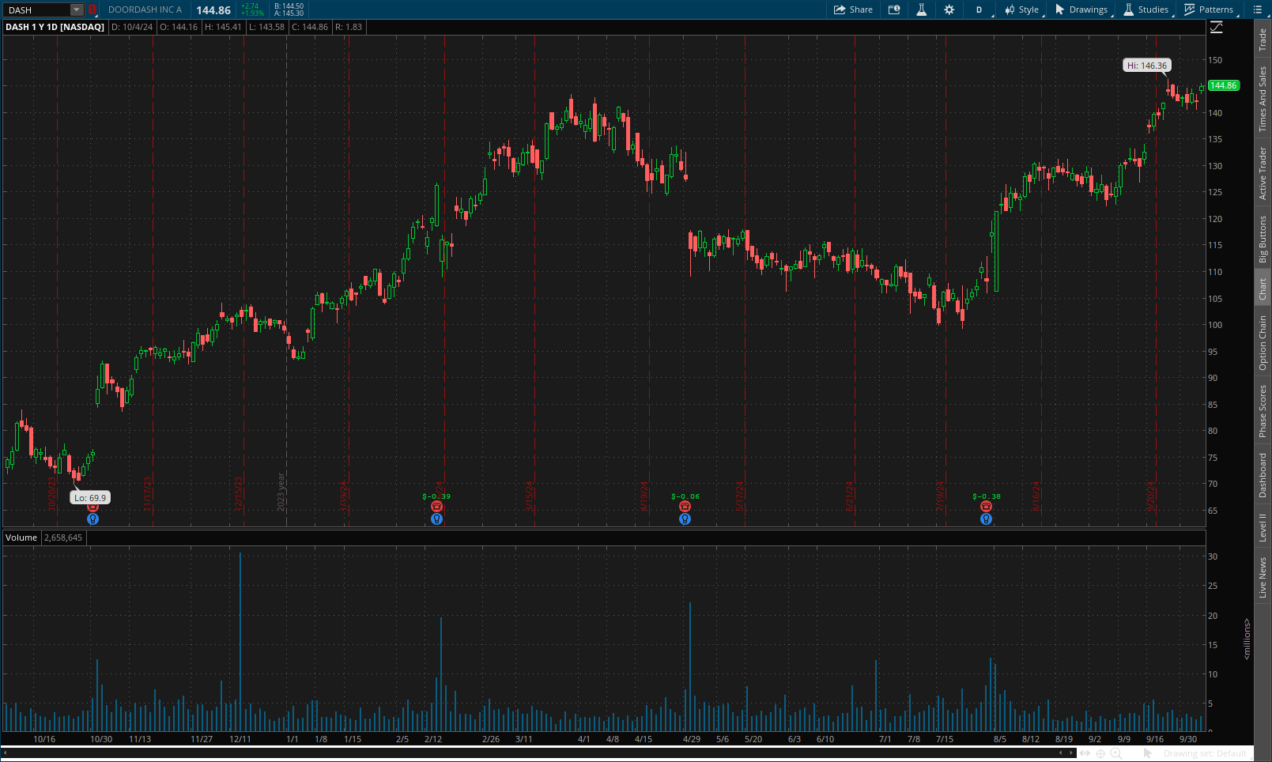Click the H: 145.41 high value
1272x762 pixels.
223,27
